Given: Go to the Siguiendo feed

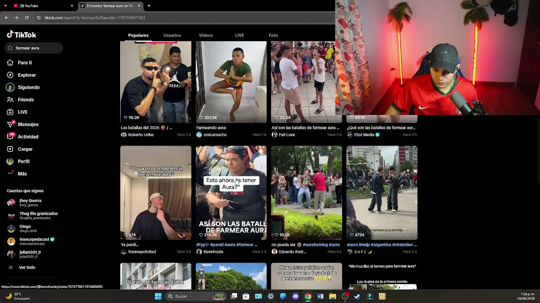Looking at the screenshot, I should point(23,88).
